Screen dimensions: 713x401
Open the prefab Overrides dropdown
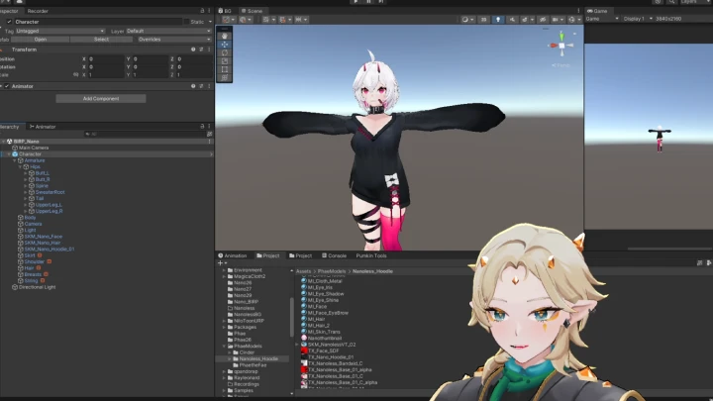point(173,39)
